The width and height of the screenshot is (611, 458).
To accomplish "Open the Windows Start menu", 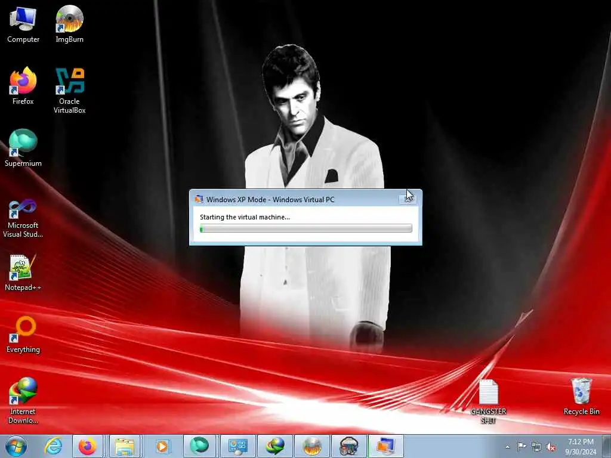I will click(x=16, y=446).
